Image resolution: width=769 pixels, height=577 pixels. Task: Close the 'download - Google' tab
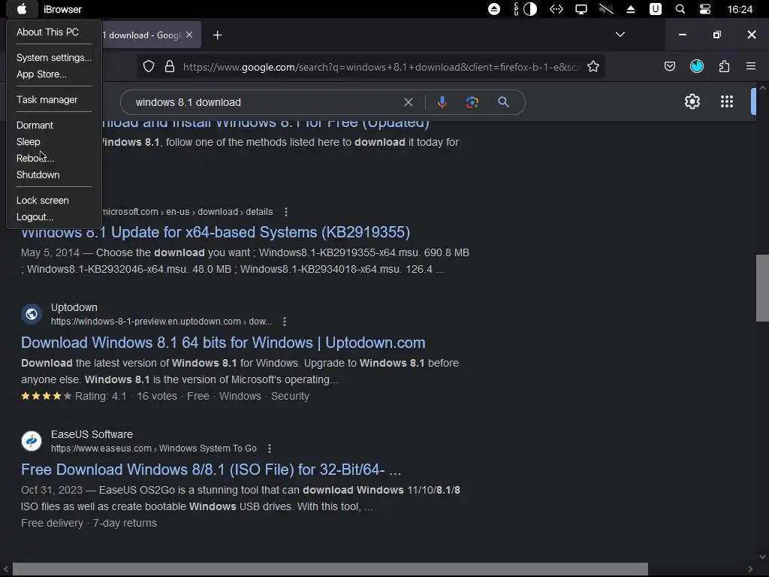(x=189, y=35)
